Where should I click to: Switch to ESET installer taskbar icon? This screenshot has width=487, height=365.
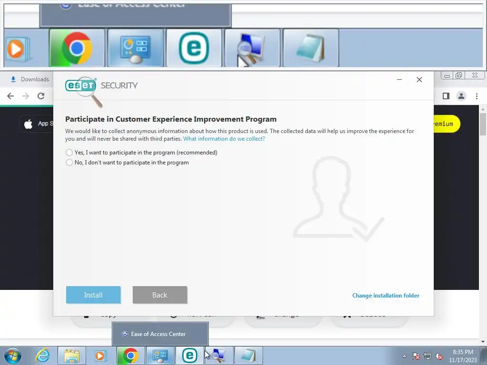pyautogui.click(x=189, y=355)
